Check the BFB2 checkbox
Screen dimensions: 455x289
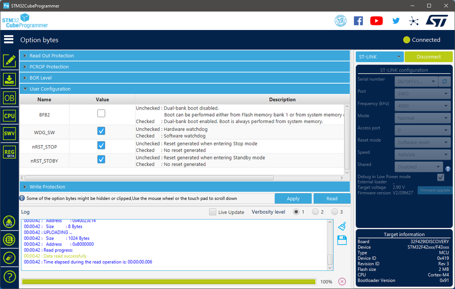pyautogui.click(x=101, y=113)
